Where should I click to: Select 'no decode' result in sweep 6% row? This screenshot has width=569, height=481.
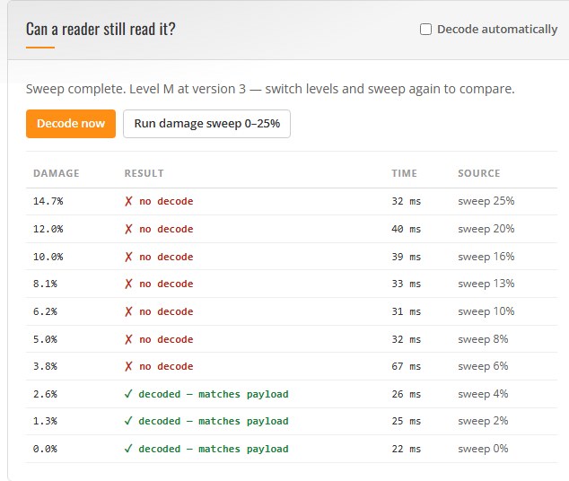coord(159,366)
